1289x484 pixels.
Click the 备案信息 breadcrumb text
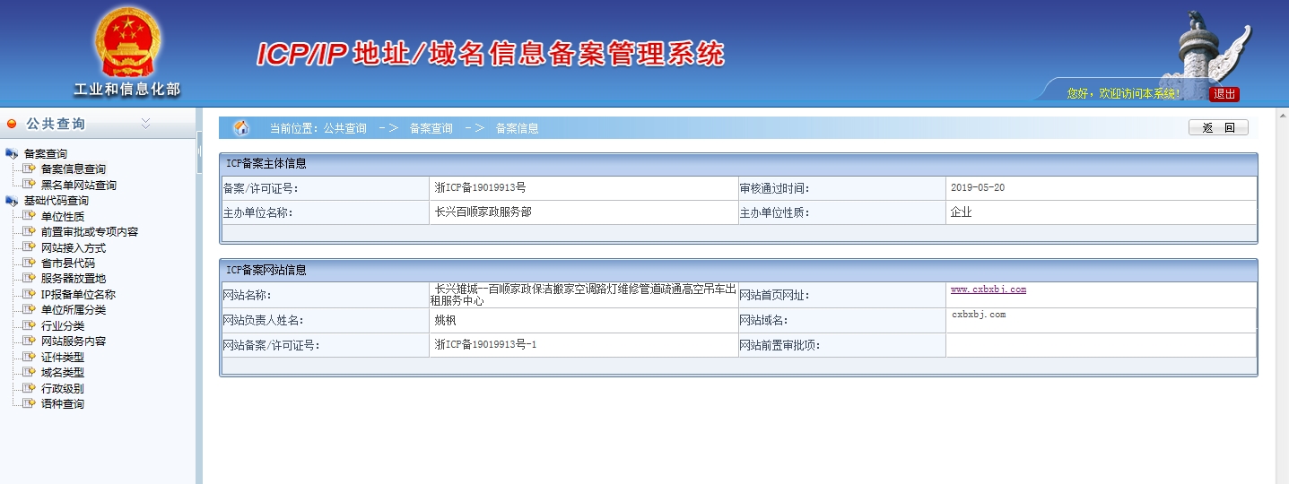coord(518,128)
